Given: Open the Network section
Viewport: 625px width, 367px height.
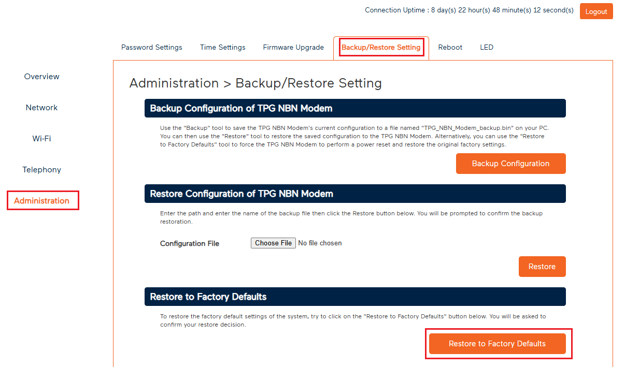Looking at the screenshot, I should tap(41, 107).
